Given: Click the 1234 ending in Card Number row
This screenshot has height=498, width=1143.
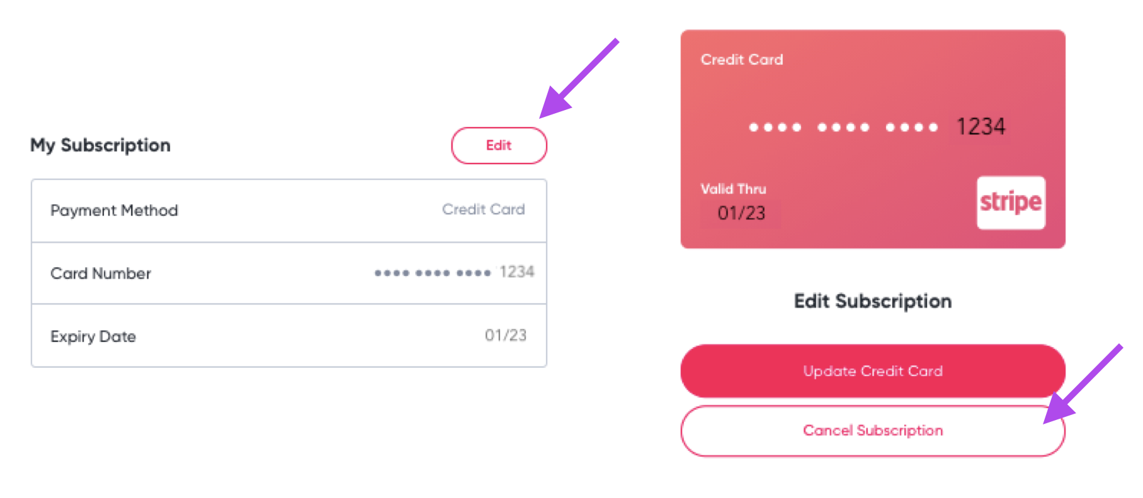Looking at the screenshot, I should click(516, 272).
